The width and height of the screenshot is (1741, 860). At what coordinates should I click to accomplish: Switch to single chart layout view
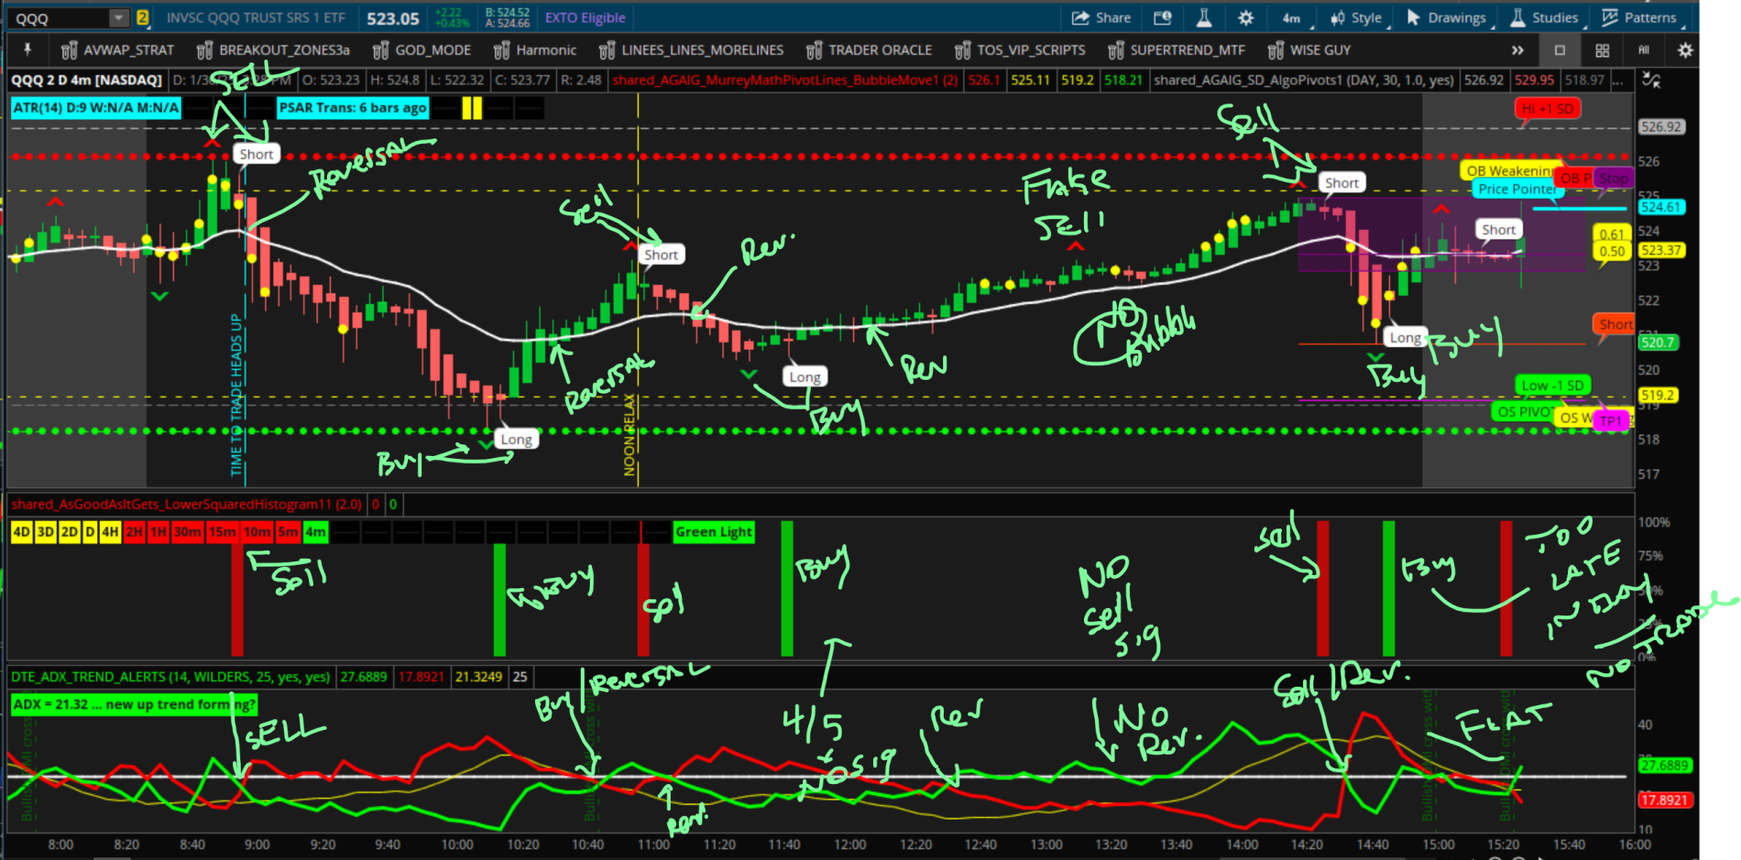(x=1560, y=50)
